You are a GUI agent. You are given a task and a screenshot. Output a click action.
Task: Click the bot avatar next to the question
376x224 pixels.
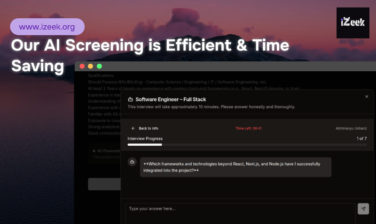tap(132, 163)
